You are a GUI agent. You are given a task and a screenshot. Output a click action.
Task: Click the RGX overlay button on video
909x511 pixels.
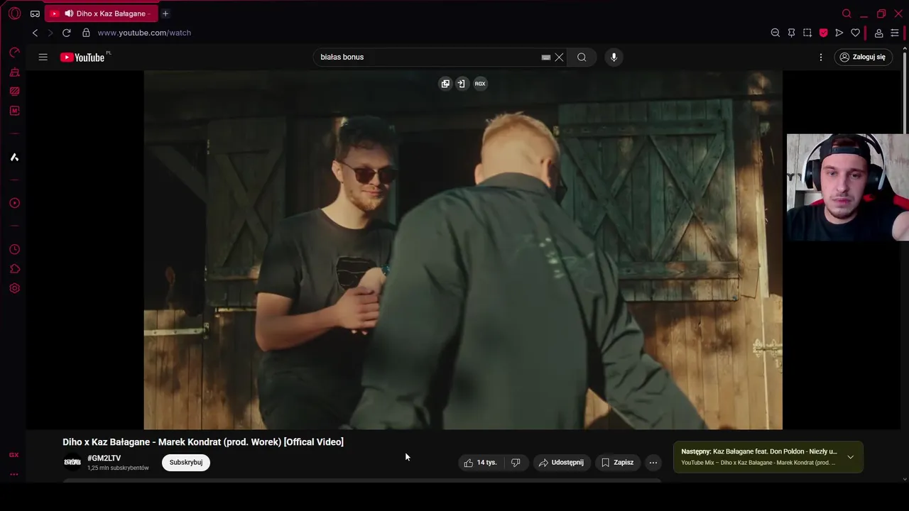coord(480,84)
